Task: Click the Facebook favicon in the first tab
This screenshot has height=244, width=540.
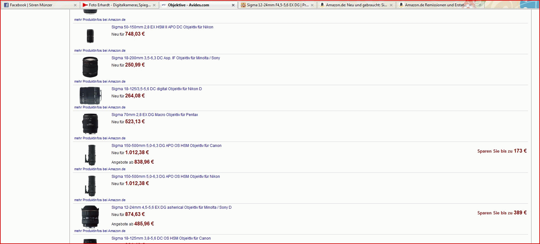Action: click(x=6, y=5)
